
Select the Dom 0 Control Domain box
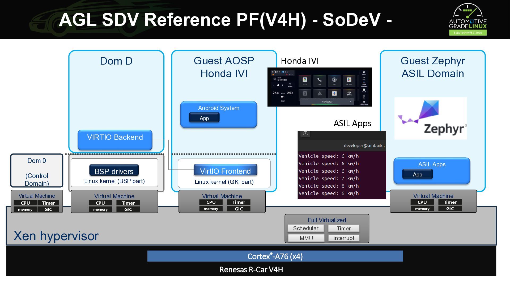(37, 171)
